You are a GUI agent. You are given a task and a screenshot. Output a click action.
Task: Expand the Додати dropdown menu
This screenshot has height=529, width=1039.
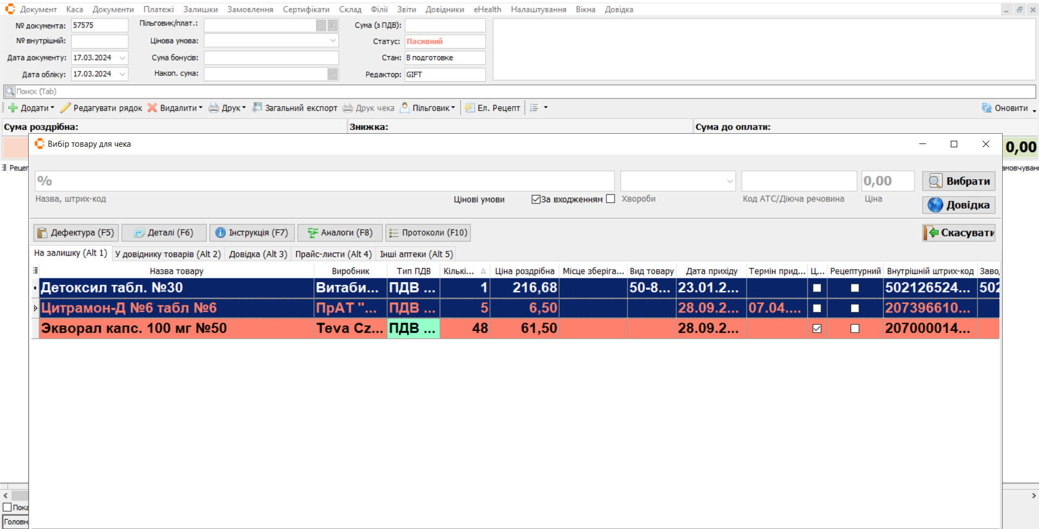[x=53, y=108]
